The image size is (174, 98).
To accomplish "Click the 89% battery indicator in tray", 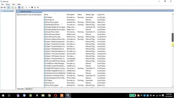I will (133, 96).
